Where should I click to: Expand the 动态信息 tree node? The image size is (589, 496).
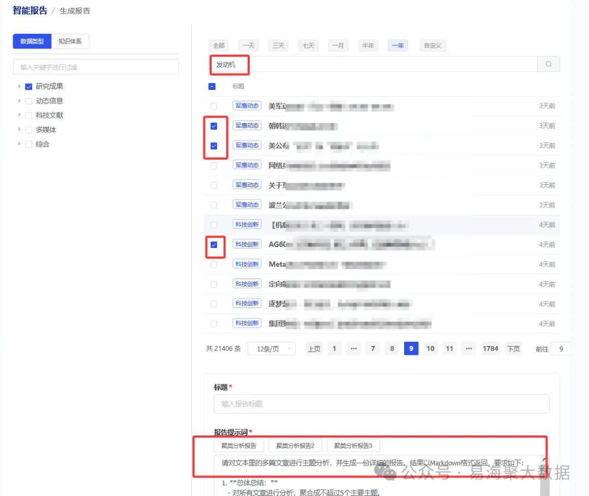click(19, 101)
